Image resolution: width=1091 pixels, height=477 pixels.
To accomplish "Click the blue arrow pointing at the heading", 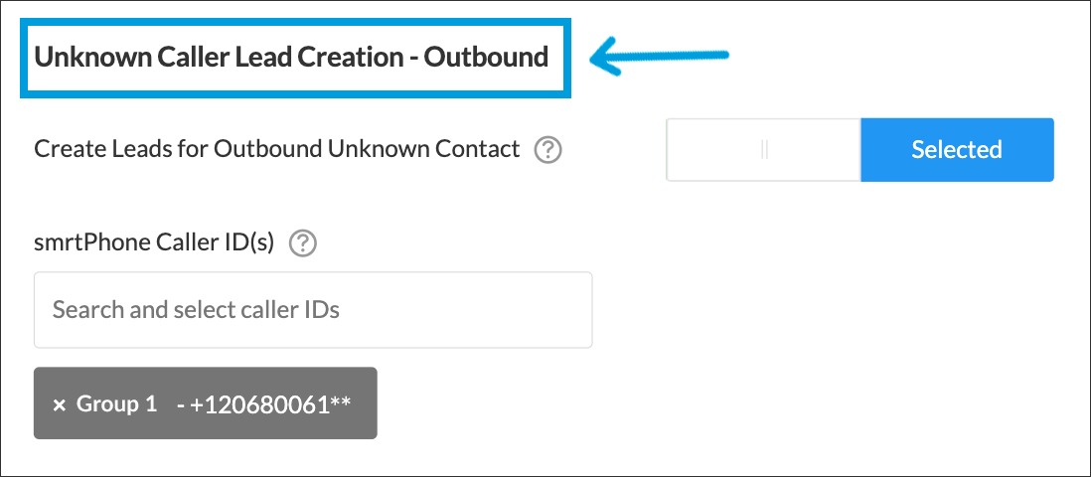I will [660, 58].
